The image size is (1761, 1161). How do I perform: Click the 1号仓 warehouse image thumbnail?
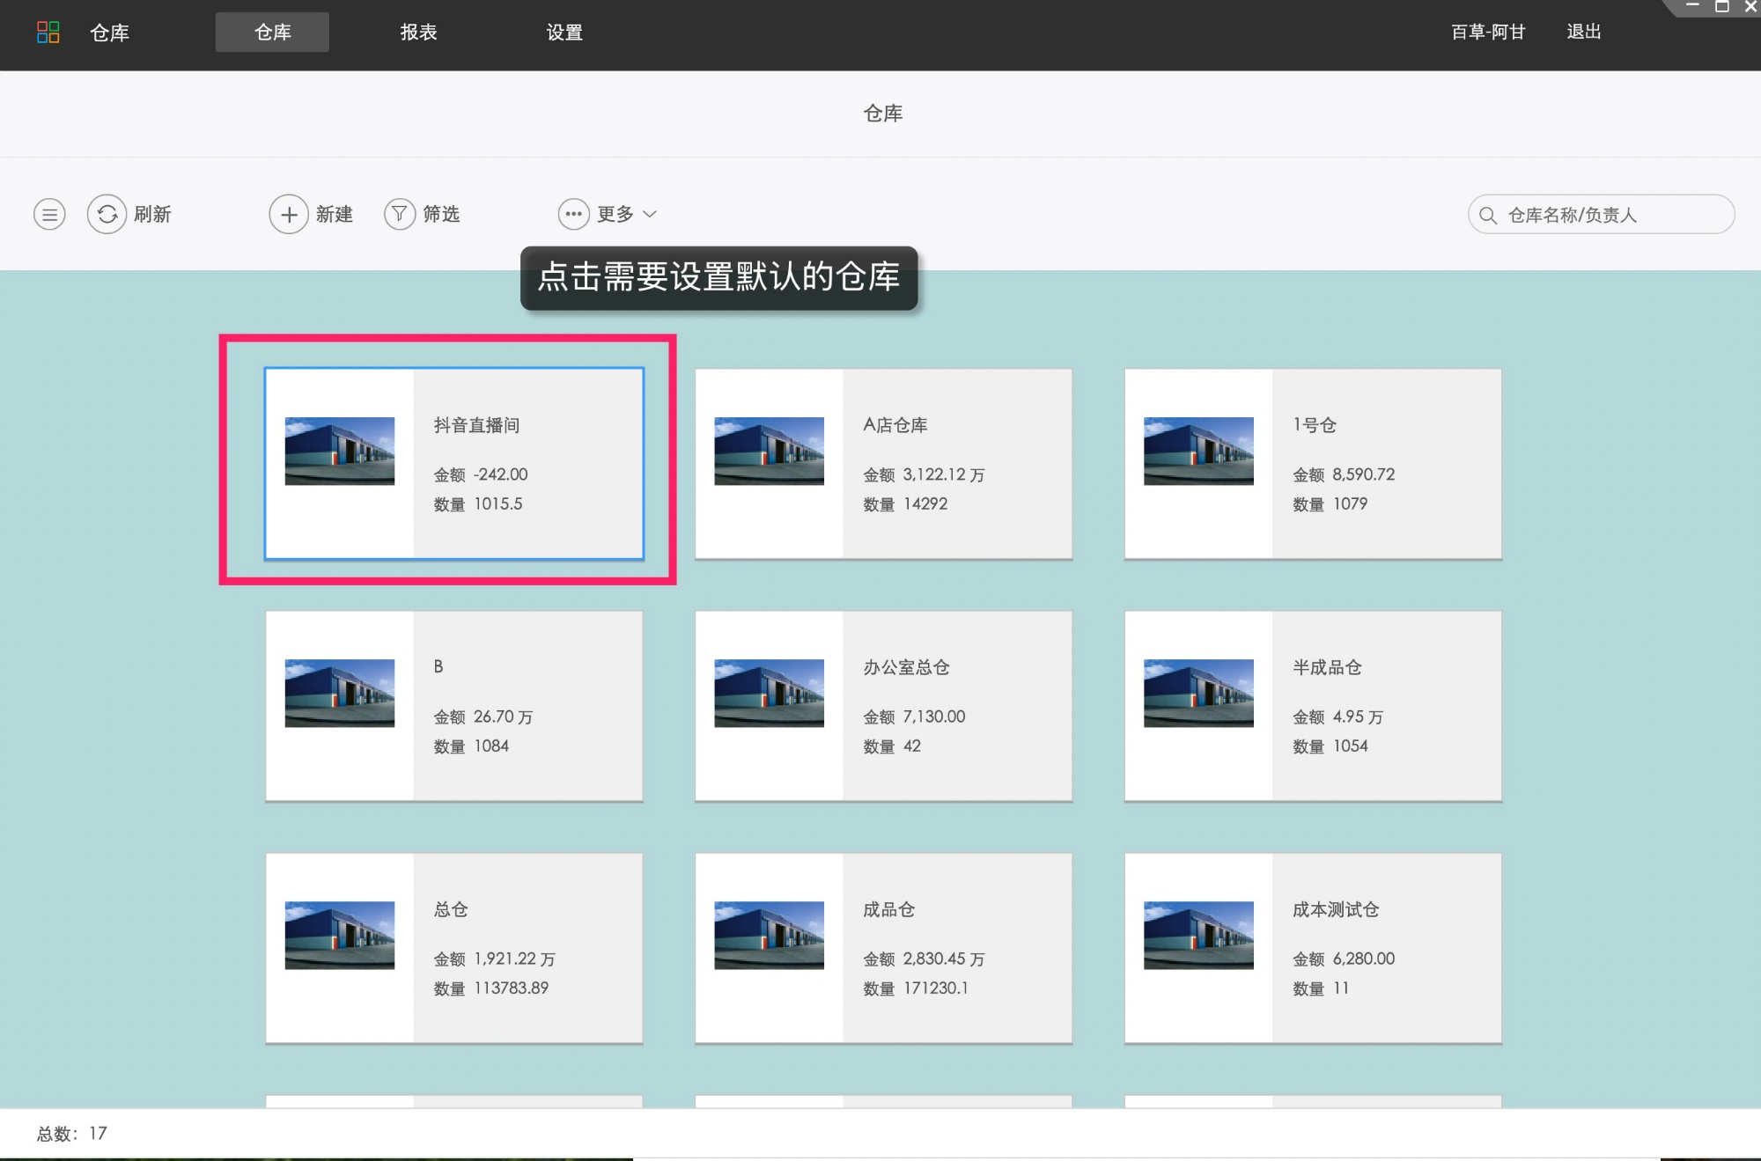tap(1198, 451)
